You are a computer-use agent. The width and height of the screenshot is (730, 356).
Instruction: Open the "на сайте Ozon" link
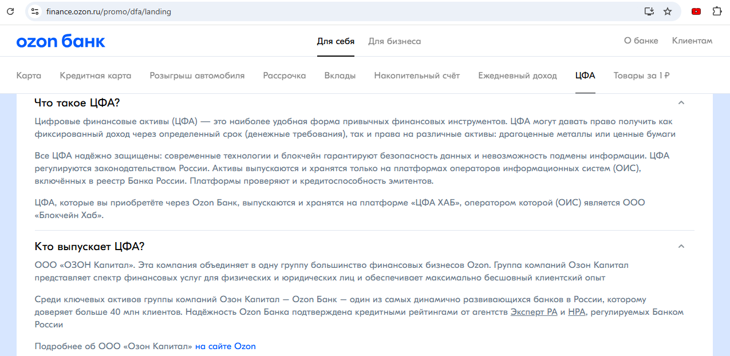click(225, 346)
